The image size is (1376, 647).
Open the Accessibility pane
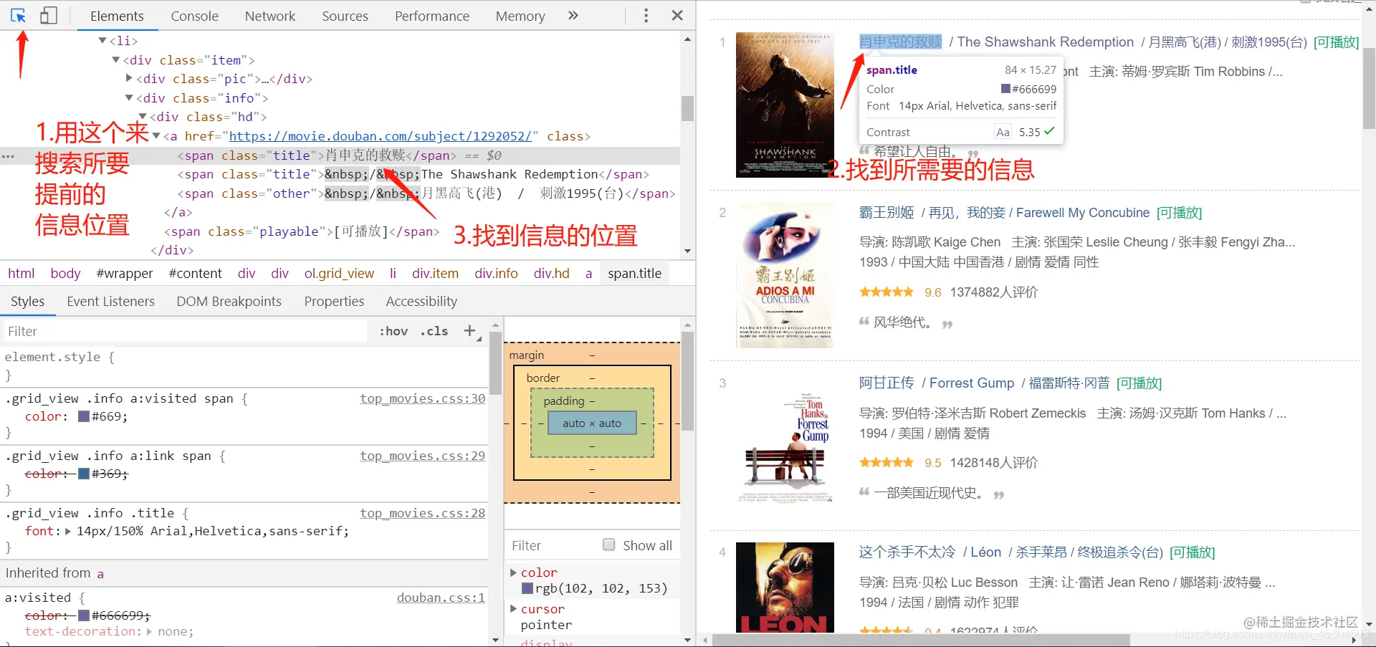pos(421,302)
